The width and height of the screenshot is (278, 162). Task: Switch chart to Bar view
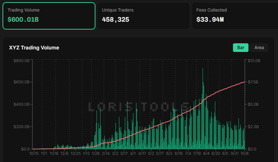coord(241,48)
